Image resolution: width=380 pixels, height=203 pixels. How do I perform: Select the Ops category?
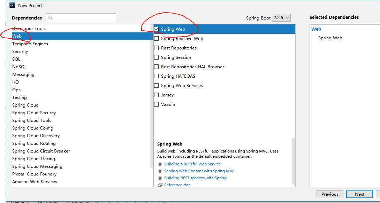pos(81,90)
